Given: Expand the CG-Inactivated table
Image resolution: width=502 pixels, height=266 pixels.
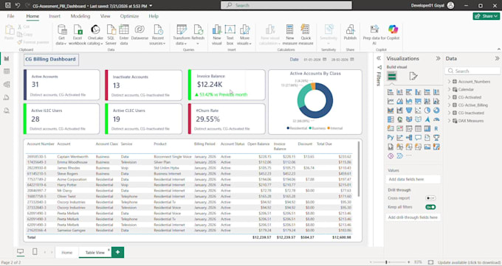Looking at the screenshot, I should [x=449, y=113].
